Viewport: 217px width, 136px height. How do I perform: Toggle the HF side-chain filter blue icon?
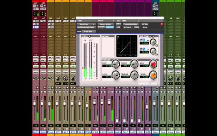144,40
